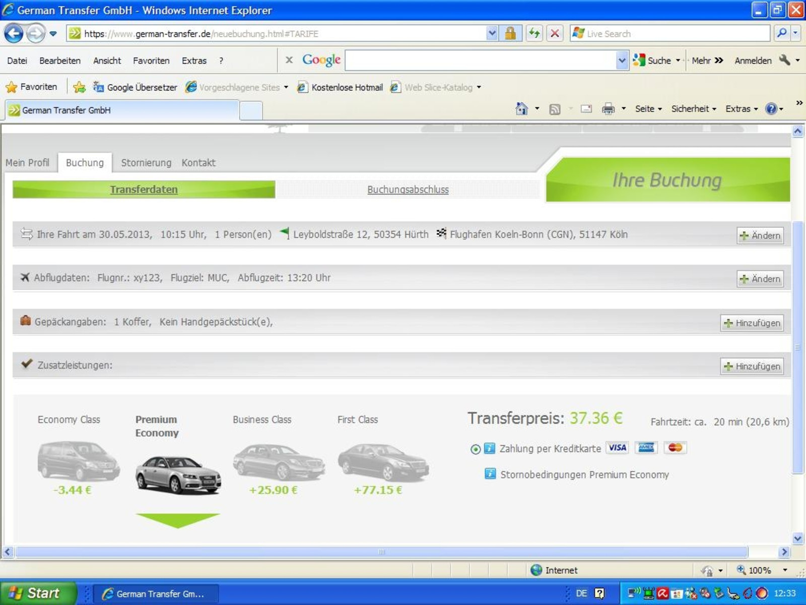Open Vorgeschlagene Sites favorites entry
This screenshot has width=806, height=605.
[236, 87]
